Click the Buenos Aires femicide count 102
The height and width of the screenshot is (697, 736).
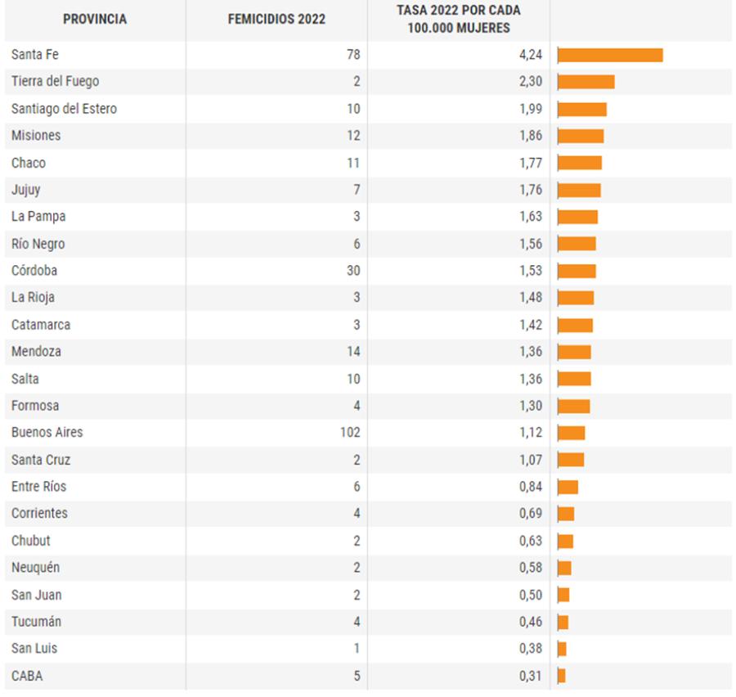(349, 433)
